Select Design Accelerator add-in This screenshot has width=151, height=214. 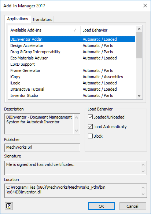pyautogui.click(x=73, y=46)
